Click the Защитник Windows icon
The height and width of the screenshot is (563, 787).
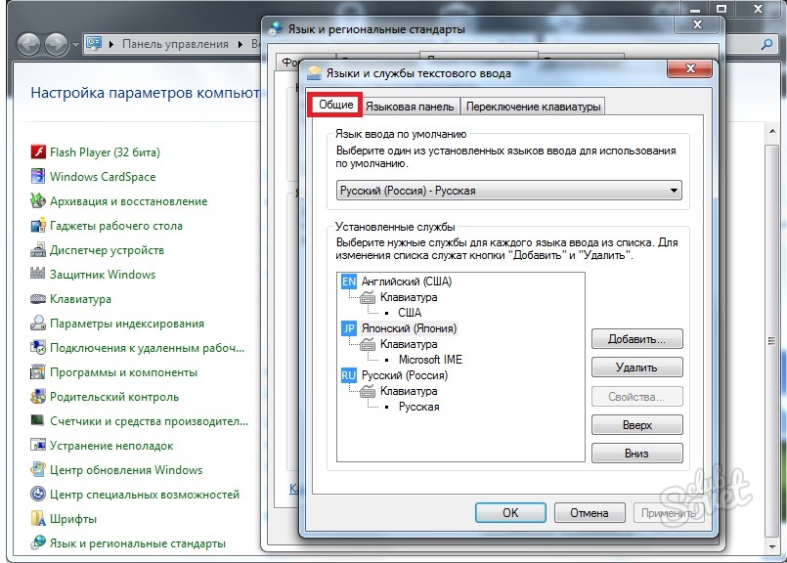(38, 275)
